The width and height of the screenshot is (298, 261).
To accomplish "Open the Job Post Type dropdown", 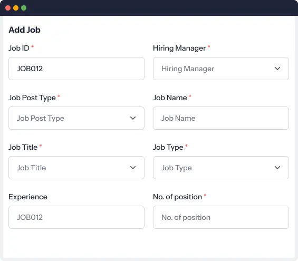I will [76, 118].
